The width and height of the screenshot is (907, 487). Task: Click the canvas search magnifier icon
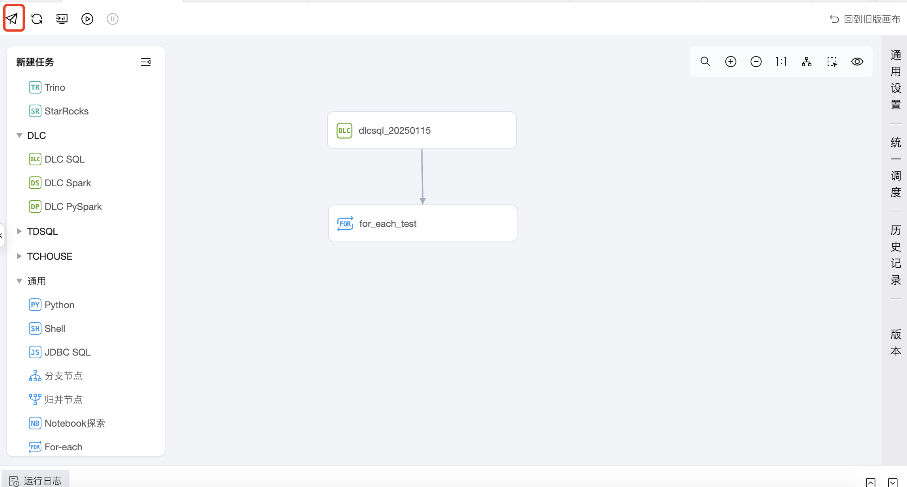point(705,62)
